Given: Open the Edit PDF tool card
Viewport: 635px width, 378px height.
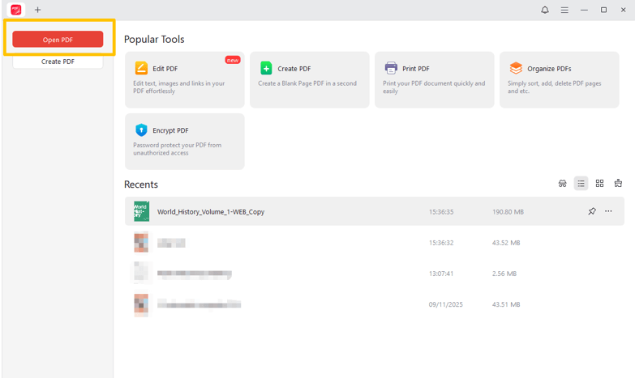Looking at the screenshot, I should tap(185, 79).
